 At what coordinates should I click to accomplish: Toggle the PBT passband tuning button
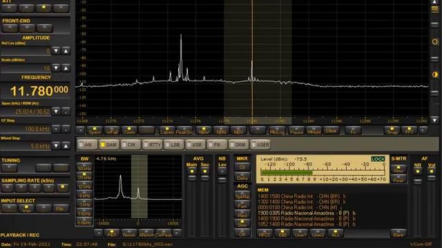pyautogui.click(x=112, y=234)
